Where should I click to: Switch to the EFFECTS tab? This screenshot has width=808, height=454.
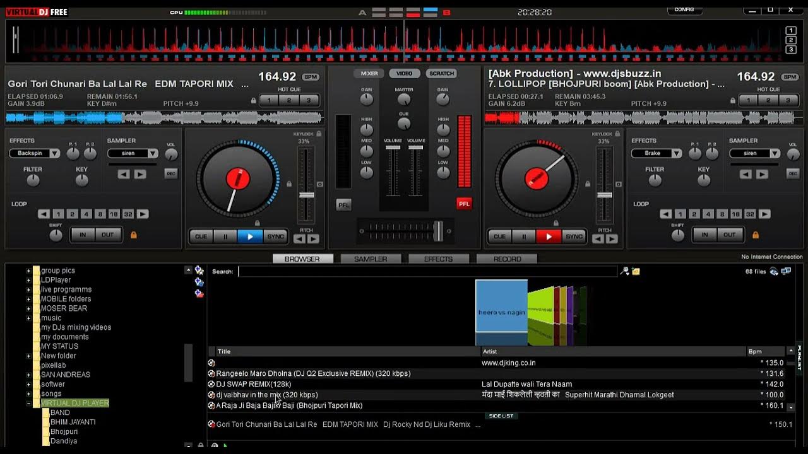(439, 259)
